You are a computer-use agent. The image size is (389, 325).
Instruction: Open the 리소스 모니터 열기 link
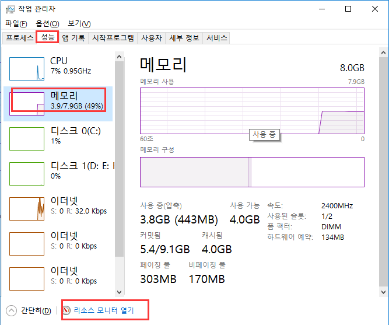103,310
